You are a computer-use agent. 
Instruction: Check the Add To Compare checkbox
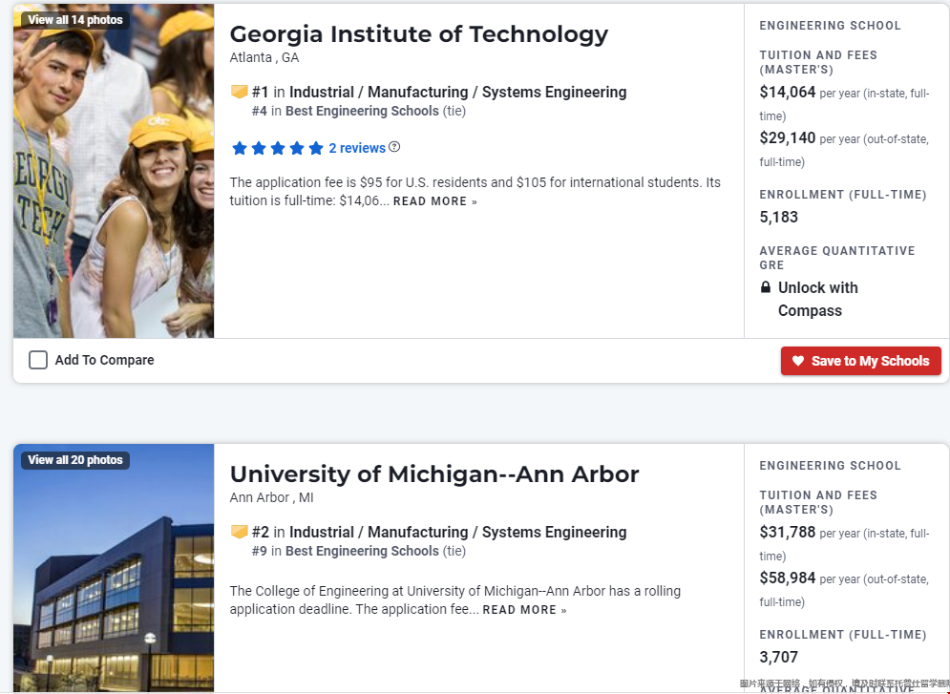38,360
